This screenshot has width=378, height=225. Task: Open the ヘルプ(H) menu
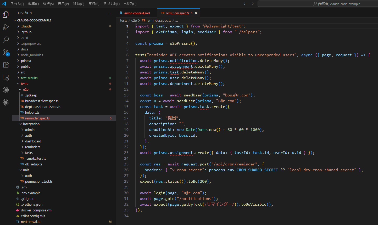click(130, 4)
